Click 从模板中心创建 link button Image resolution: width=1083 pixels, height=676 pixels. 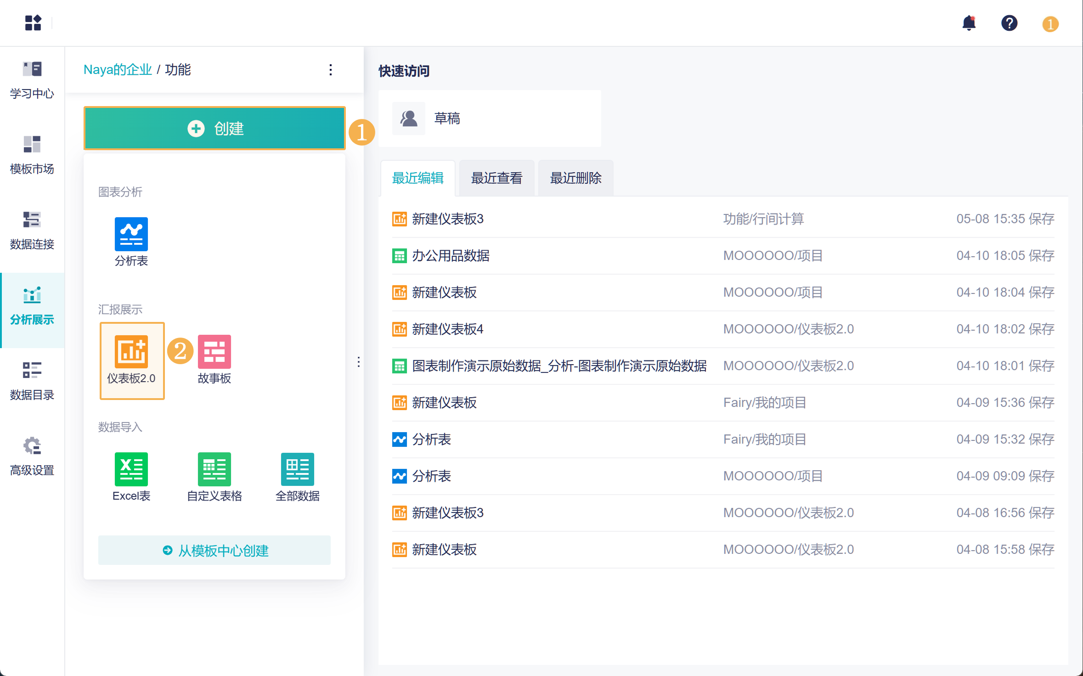click(x=214, y=550)
